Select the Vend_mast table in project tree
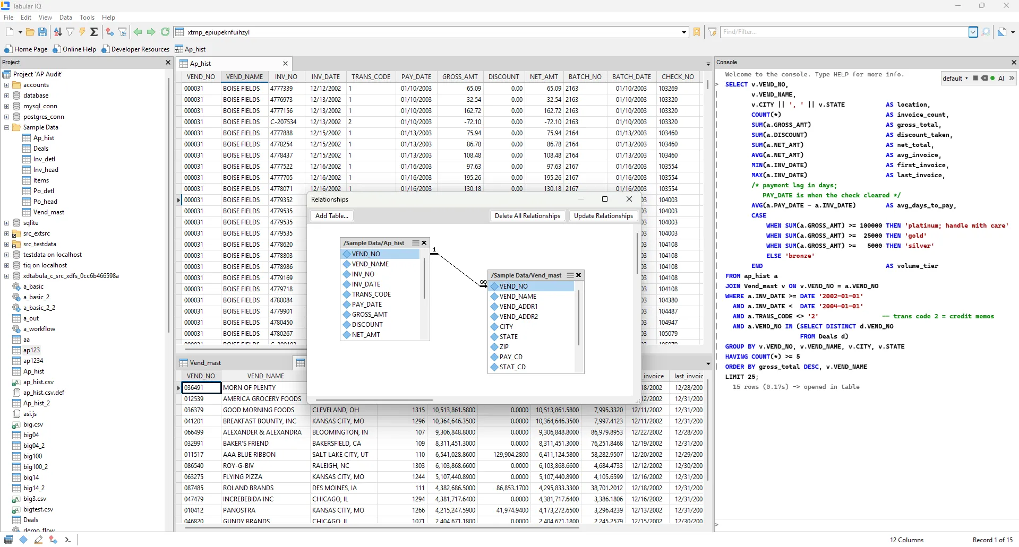This screenshot has width=1019, height=547. pyautogui.click(x=48, y=212)
